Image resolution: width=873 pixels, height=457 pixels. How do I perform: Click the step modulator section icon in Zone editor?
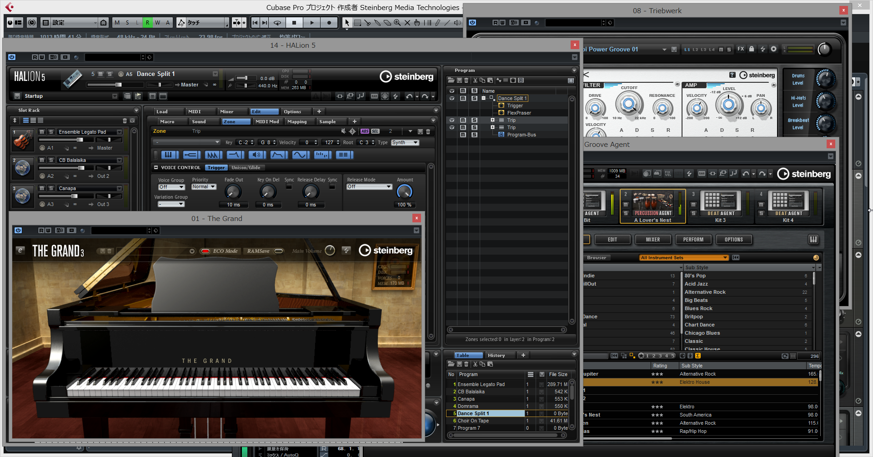[x=322, y=155]
